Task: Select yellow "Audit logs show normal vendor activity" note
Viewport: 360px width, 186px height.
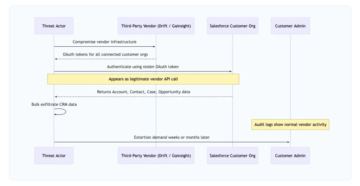Action: click(290, 124)
